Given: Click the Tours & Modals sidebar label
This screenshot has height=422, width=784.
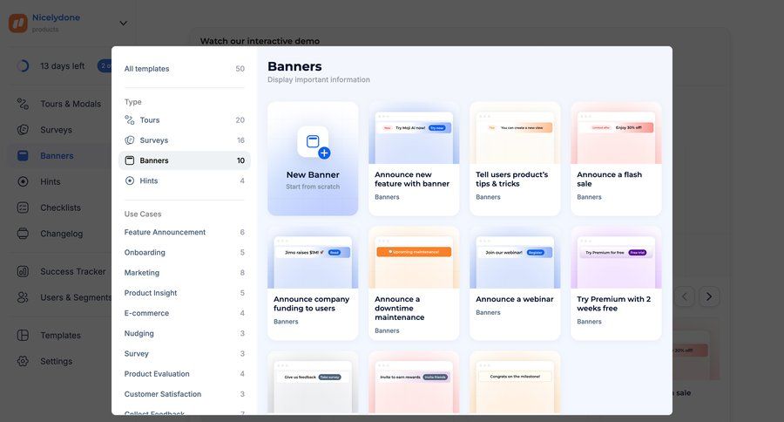Looking at the screenshot, I should point(71,104).
